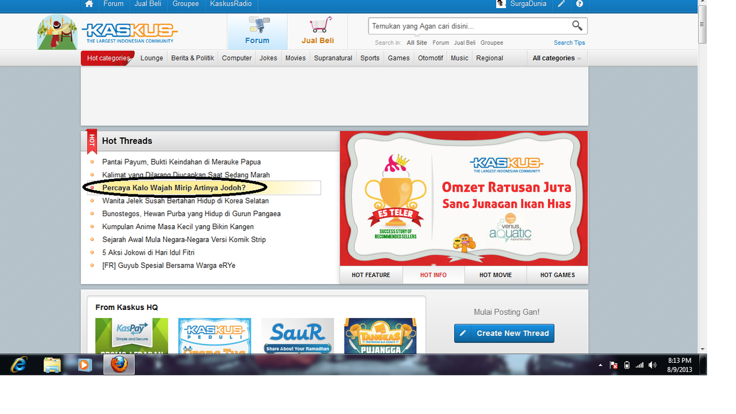
Task: Set search scope to All Site
Action: [x=417, y=43]
